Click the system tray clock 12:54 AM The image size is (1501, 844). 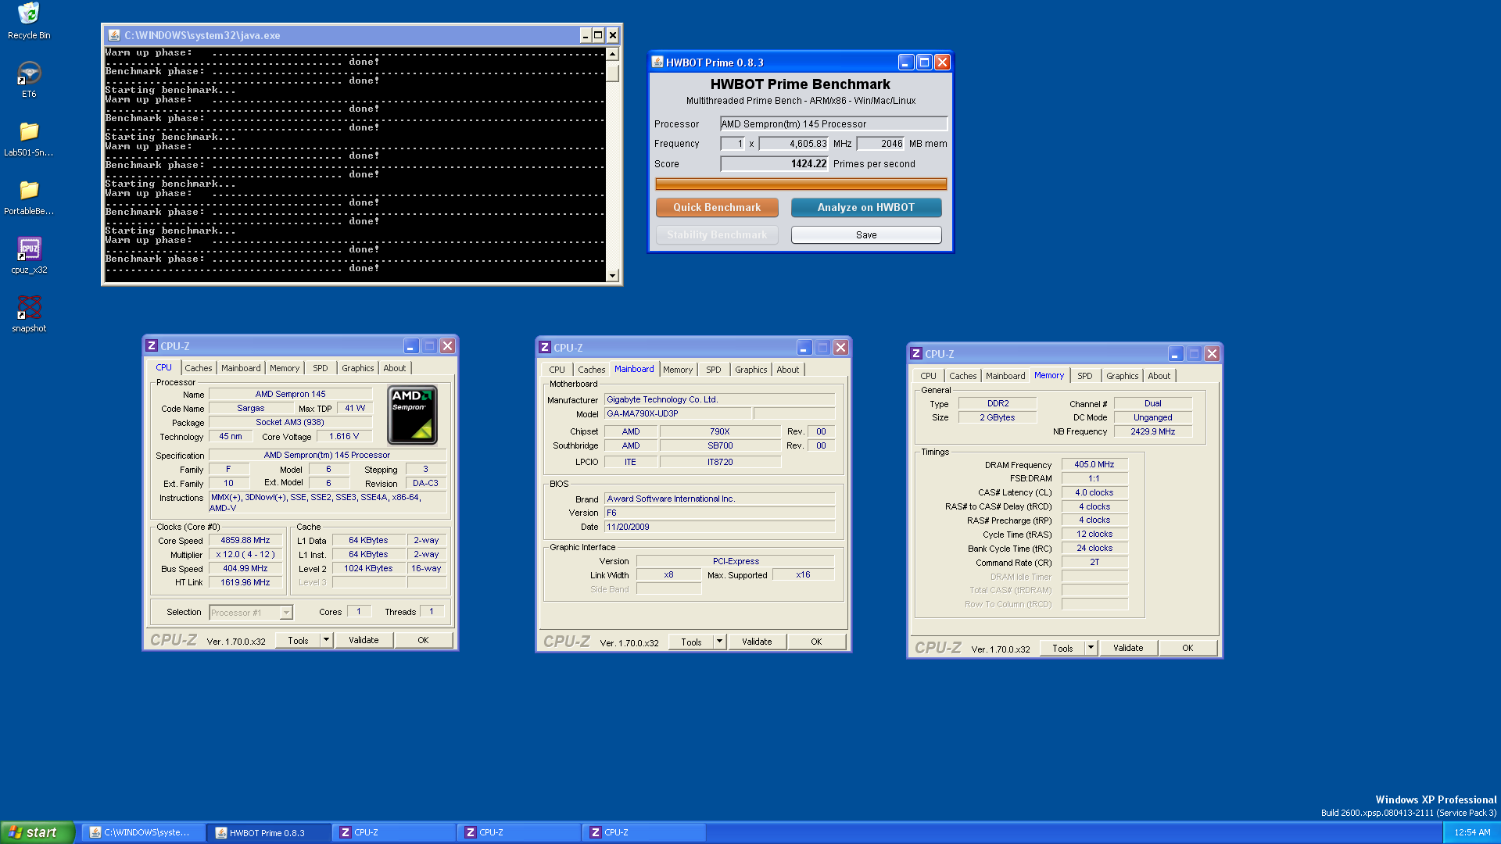point(1471,832)
